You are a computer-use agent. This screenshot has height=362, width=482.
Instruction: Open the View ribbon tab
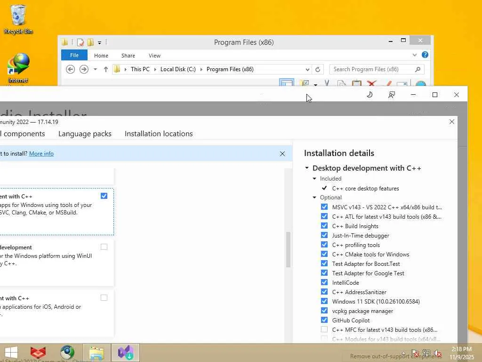[x=154, y=56]
